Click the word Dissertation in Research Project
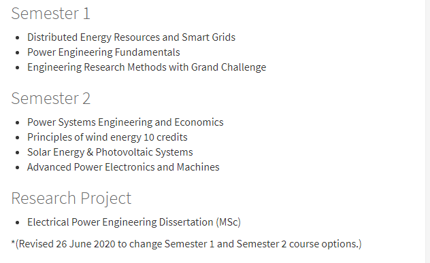Screen dimensions: 430x263 click(x=186, y=222)
